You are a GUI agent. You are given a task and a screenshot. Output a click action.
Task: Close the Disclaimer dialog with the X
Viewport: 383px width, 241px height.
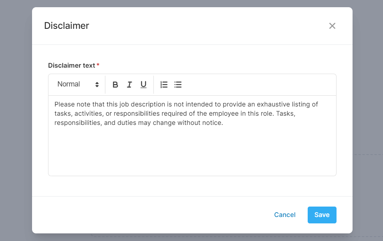point(332,26)
